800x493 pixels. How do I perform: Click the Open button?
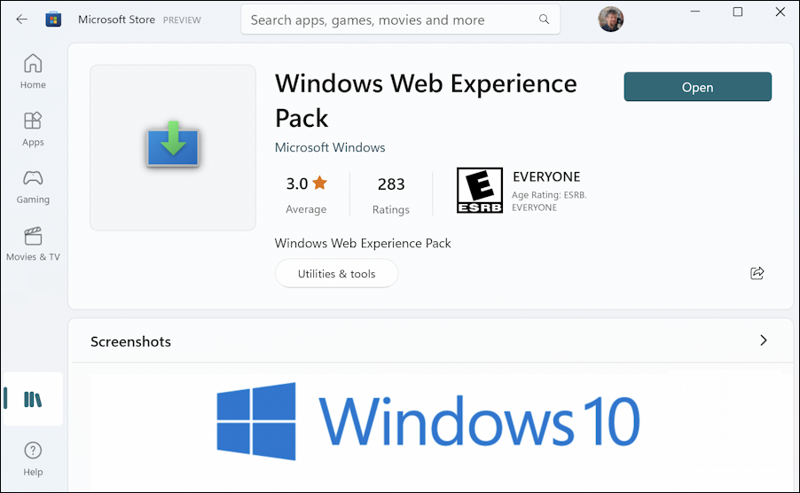(697, 87)
